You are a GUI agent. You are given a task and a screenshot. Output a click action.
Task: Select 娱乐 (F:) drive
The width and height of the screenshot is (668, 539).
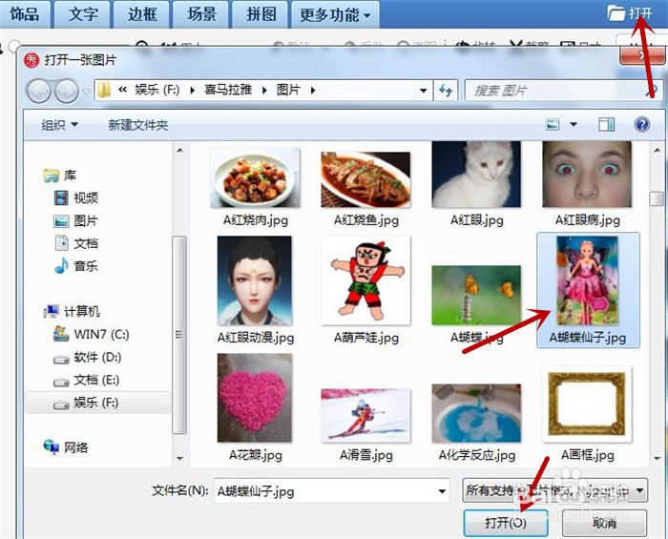coord(98,403)
